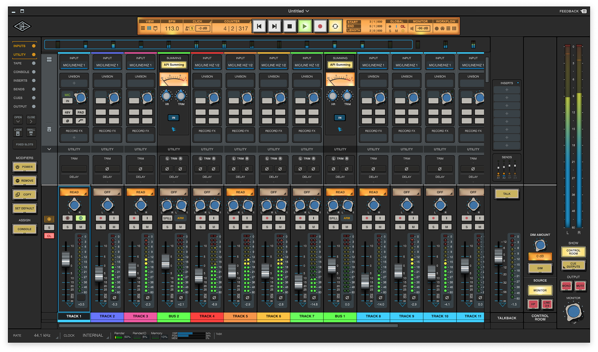Image resolution: width=598 pixels, height=352 pixels.
Task: Click the Record FX plus slot on Track 1
Action: 74,138
